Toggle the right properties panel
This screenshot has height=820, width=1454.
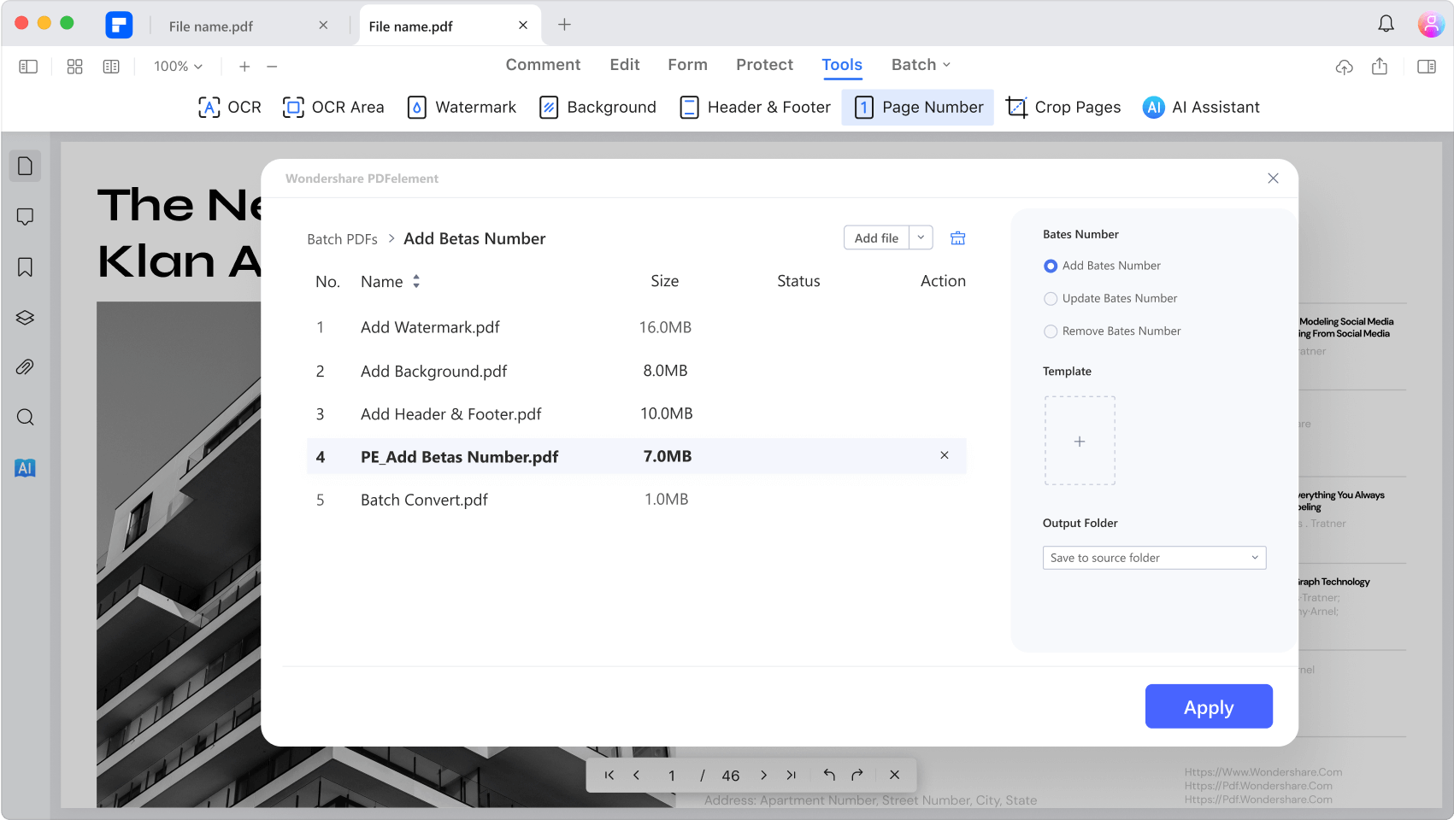(x=1427, y=67)
